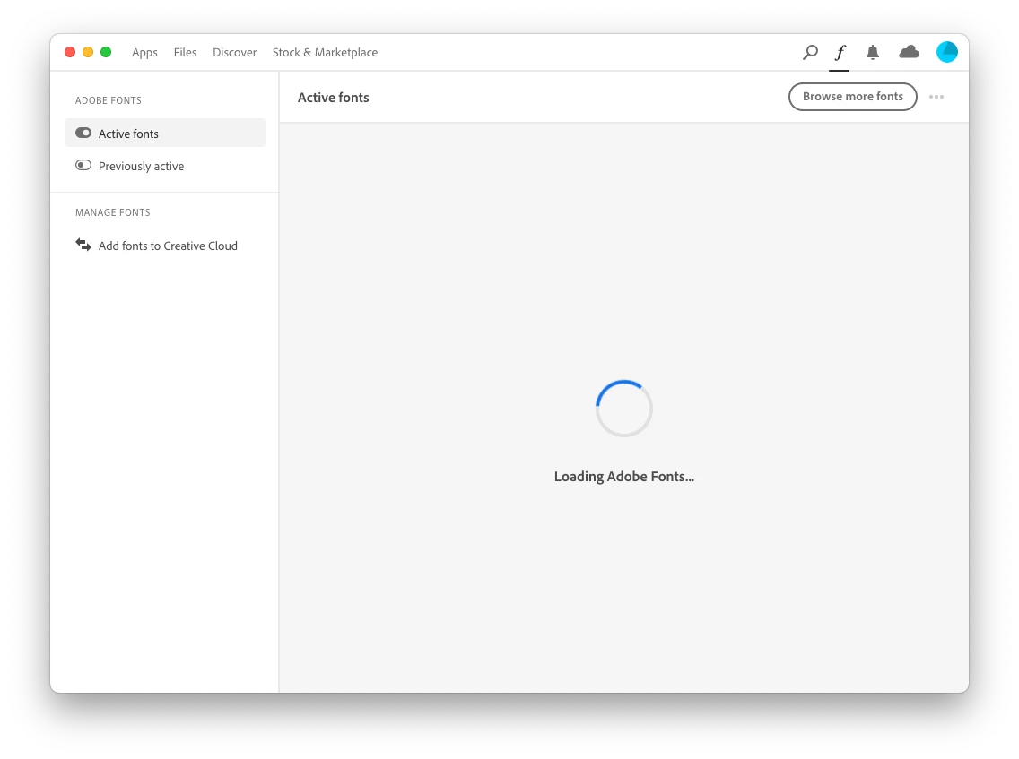Click the Fonts f icon in header

point(840,52)
